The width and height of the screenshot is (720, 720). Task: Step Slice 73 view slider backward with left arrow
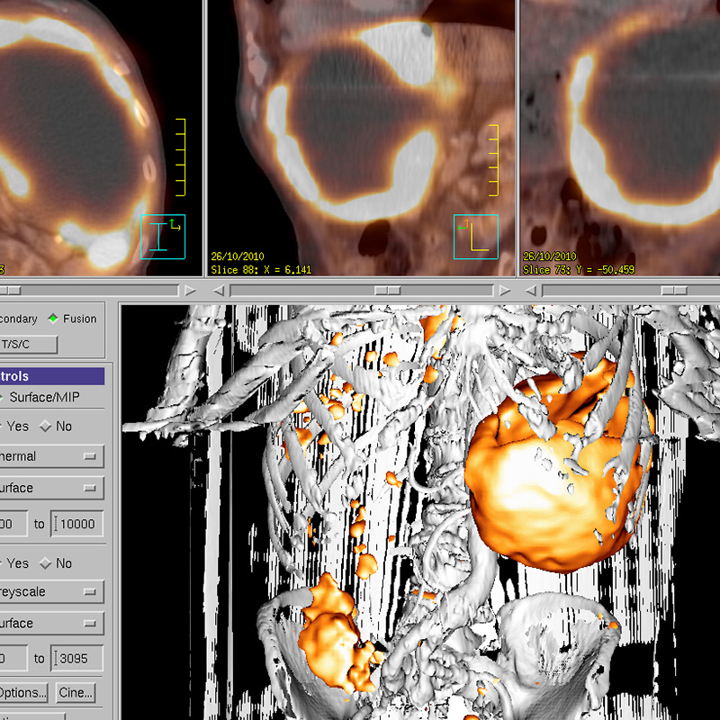click(531, 290)
